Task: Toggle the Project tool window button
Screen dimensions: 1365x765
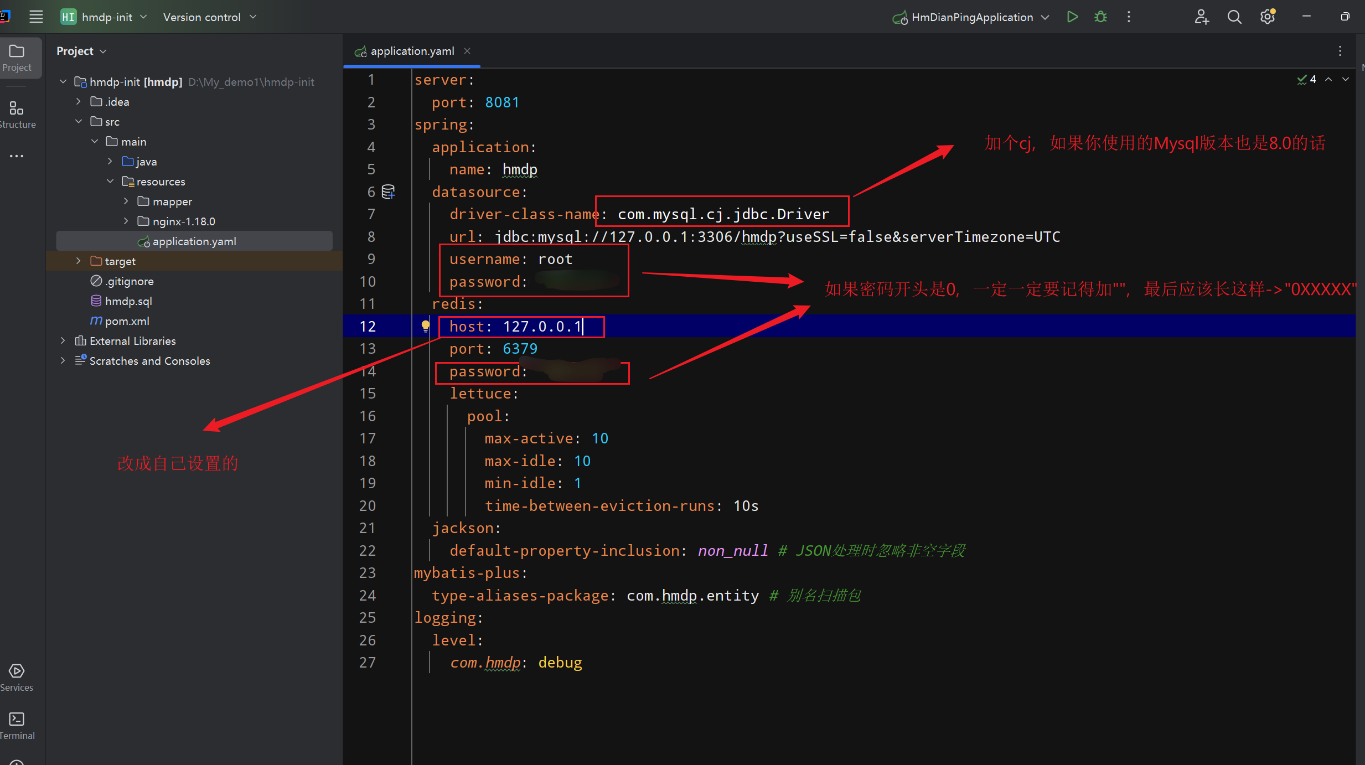Action: click(x=17, y=58)
